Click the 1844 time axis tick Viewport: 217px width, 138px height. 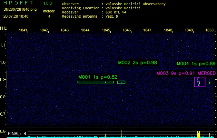pyautogui.click(x=86, y=30)
